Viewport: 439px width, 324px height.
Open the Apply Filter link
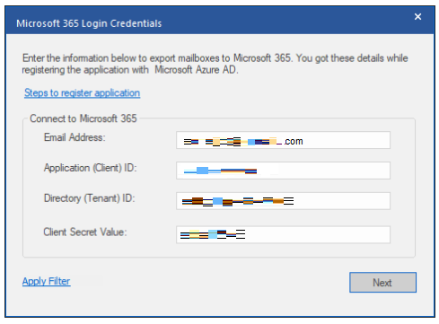click(47, 281)
